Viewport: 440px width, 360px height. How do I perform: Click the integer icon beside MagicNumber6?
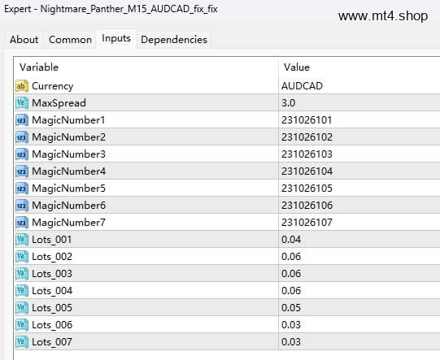(22, 206)
